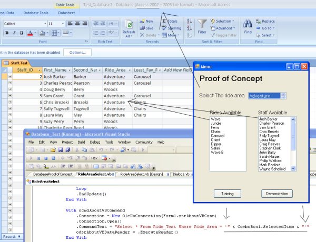Click the Spelling button in Records group

tap(172, 28)
